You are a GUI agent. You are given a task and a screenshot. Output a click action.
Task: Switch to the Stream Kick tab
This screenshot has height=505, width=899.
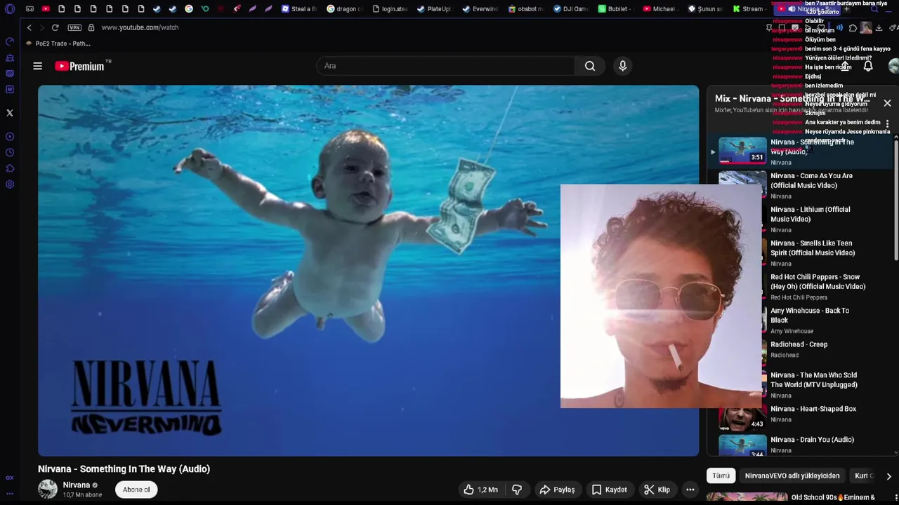(x=749, y=9)
